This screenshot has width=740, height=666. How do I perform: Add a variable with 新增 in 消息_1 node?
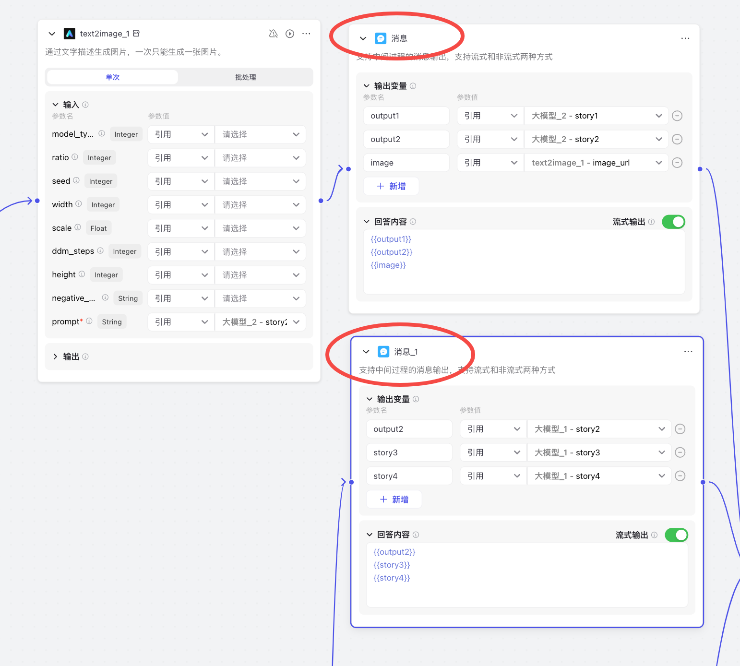394,499
